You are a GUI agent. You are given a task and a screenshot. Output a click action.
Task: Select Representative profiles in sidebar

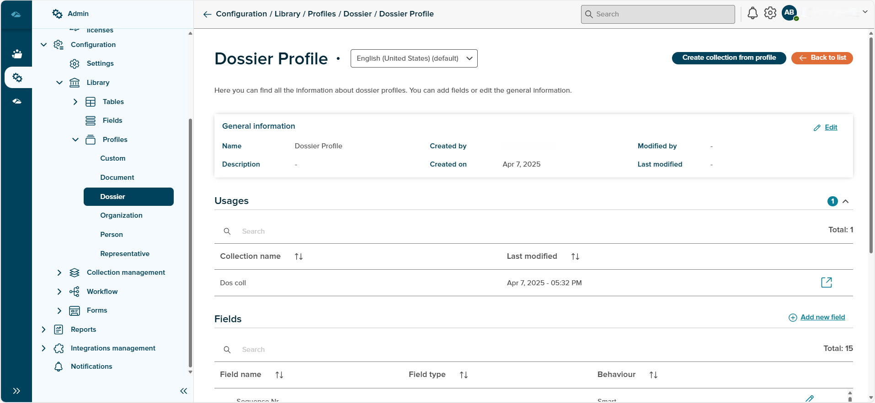pos(125,254)
